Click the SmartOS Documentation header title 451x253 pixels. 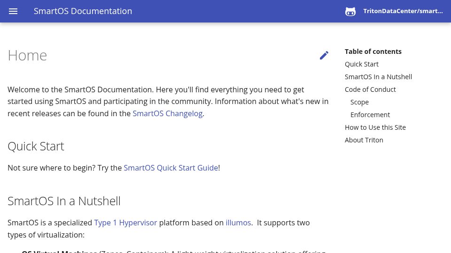(x=83, y=11)
